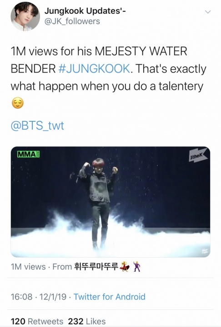Click the purple dancing man emoji

click(136, 266)
